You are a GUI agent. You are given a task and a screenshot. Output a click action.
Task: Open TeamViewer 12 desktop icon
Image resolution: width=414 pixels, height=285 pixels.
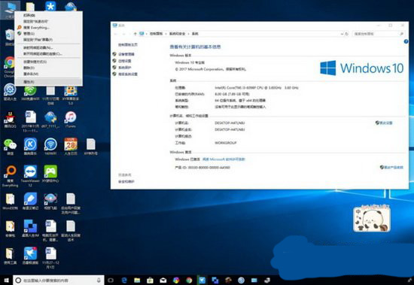tap(30, 175)
